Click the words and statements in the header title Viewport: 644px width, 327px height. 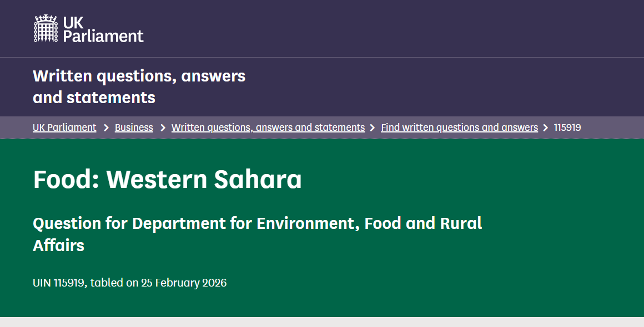click(x=94, y=98)
